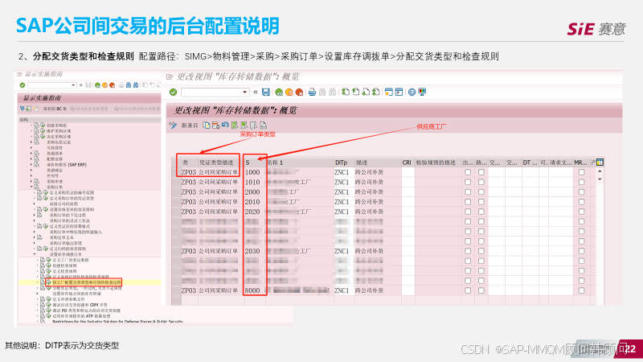Screen dimensions: 643x362
Task: Click the table scroll-down arrow
Action: tap(600, 179)
